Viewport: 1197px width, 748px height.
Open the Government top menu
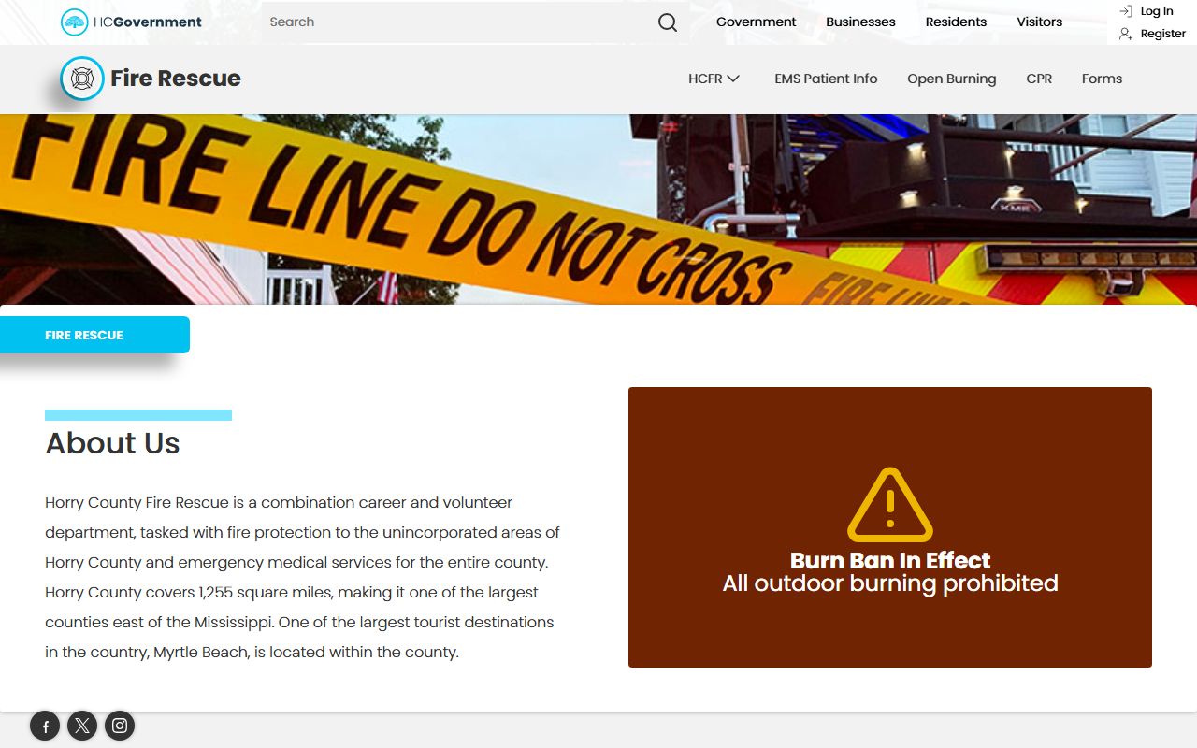[x=756, y=22]
